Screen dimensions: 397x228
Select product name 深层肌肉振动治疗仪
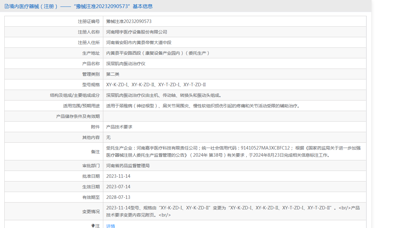126,64
